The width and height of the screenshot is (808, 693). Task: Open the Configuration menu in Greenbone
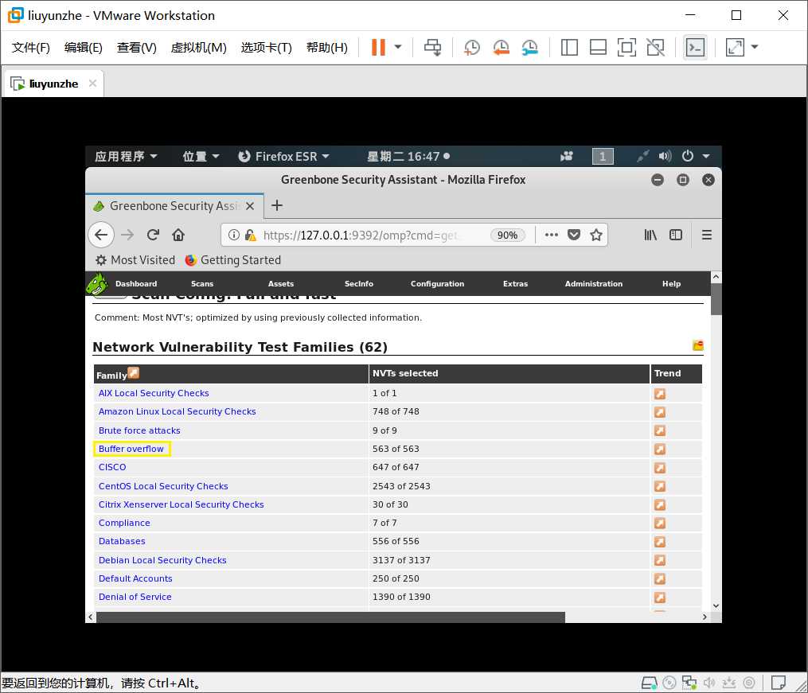[437, 284]
